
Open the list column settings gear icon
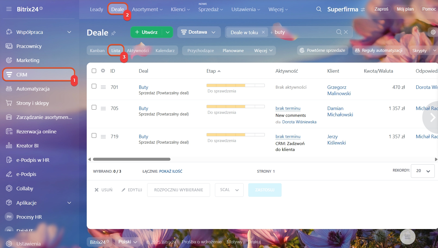(x=103, y=71)
